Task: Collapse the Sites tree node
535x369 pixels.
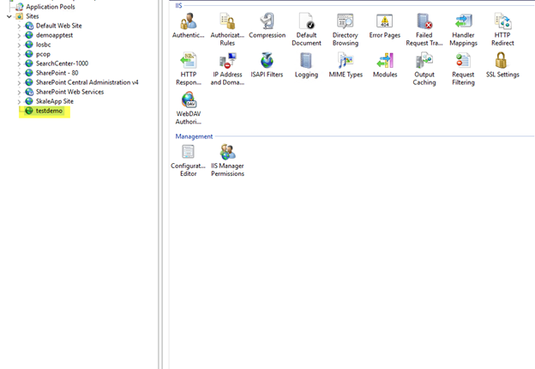Action: click(9, 16)
